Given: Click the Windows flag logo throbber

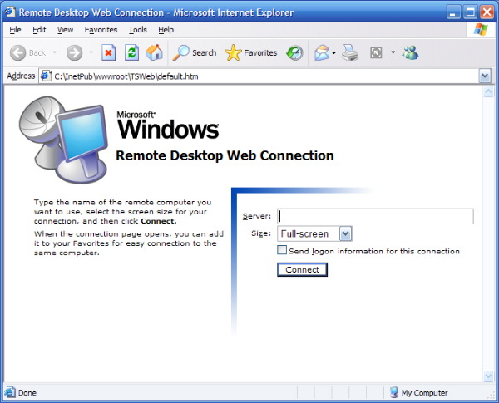Looking at the screenshot, I should pyautogui.click(x=481, y=30).
